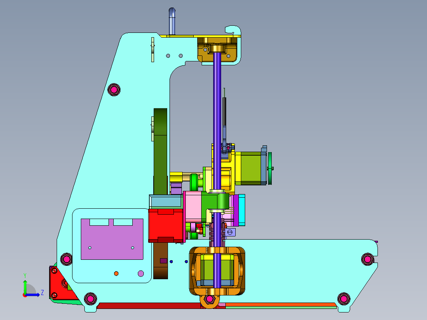Select the brown block below the red motor
This screenshot has width=427, height=320.
coord(160,261)
